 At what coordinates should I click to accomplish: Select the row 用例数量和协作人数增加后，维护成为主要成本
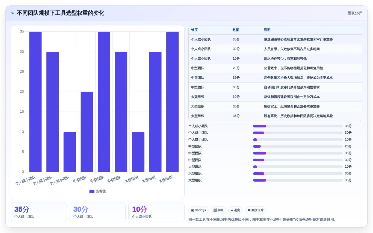click(x=275, y=78)
